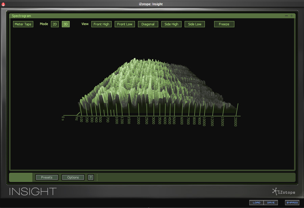Select the Side High view
This screenshot has height=208, width=304.
pos(171,24)
